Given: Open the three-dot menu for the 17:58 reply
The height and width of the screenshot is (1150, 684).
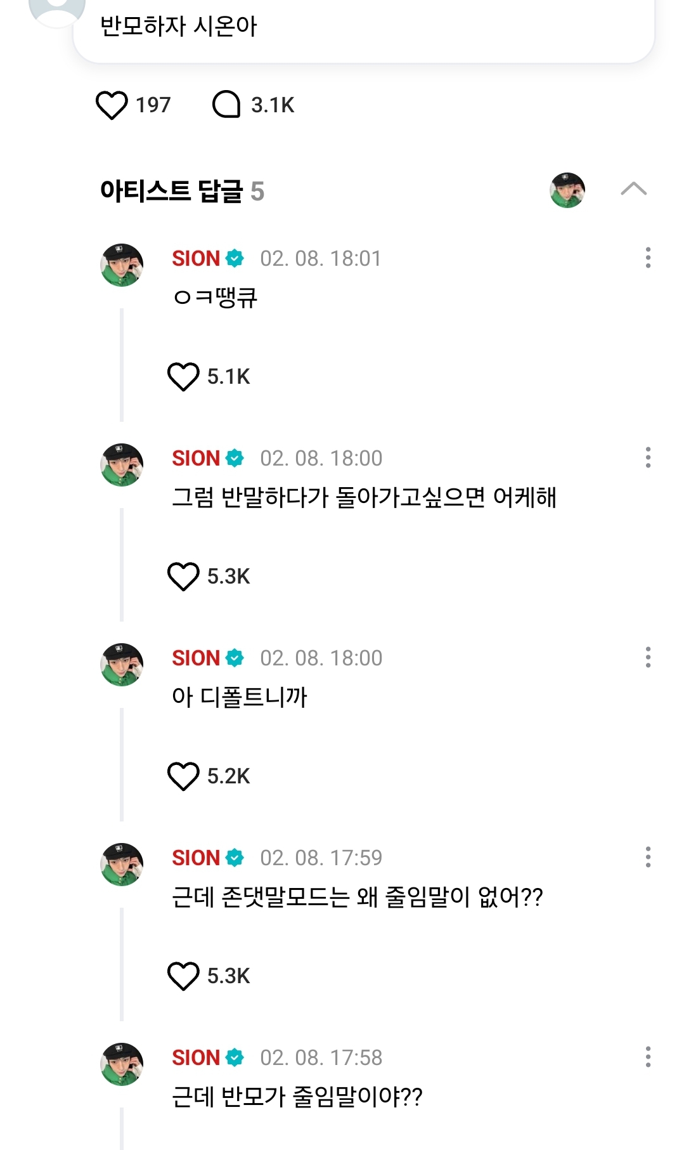Looking at the screenshot, I should point(648,1057).
